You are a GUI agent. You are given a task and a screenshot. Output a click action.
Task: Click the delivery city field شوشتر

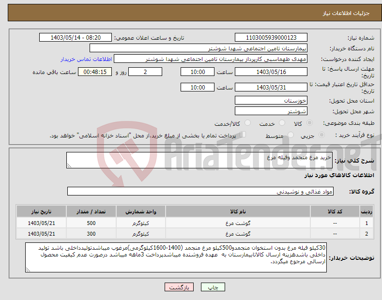click(x=271, y=111)
